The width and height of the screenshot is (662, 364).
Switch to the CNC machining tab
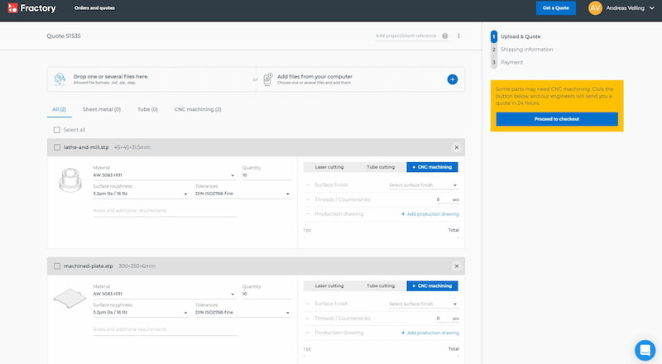tap(197, 109)
